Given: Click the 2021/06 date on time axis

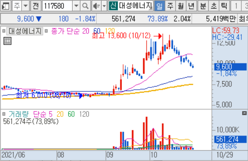Looking at the screenshot, I should click(13, 155).
